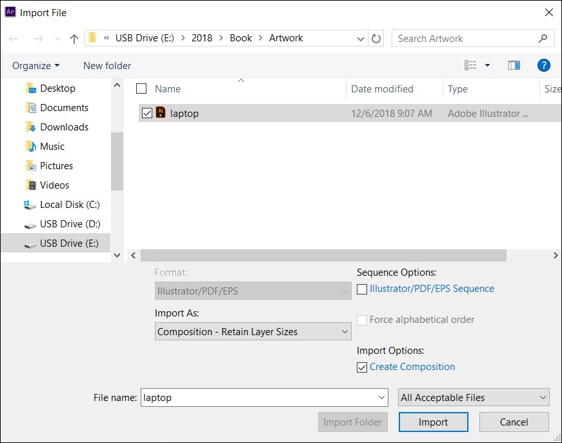Select the Adobe Illustrator type cell
Image resolution: width=562 pixels, height=443 pixels.
click(488, 114)
